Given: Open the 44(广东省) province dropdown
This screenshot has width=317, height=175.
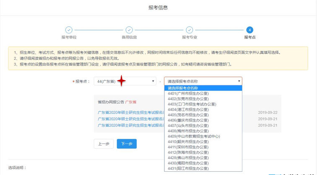Looking at the screenshot, I should click(124, 81).
